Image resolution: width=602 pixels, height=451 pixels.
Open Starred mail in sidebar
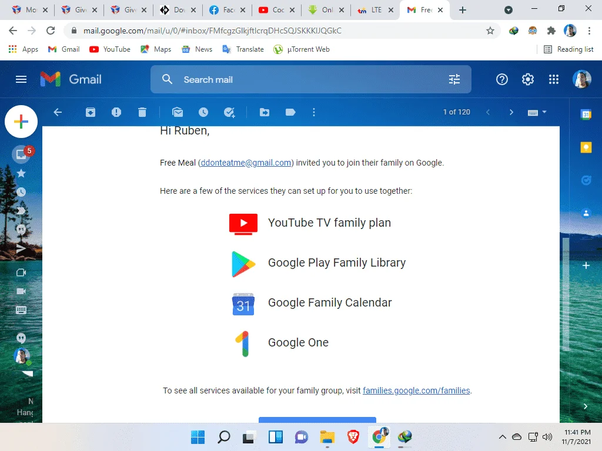coord(21,173)
